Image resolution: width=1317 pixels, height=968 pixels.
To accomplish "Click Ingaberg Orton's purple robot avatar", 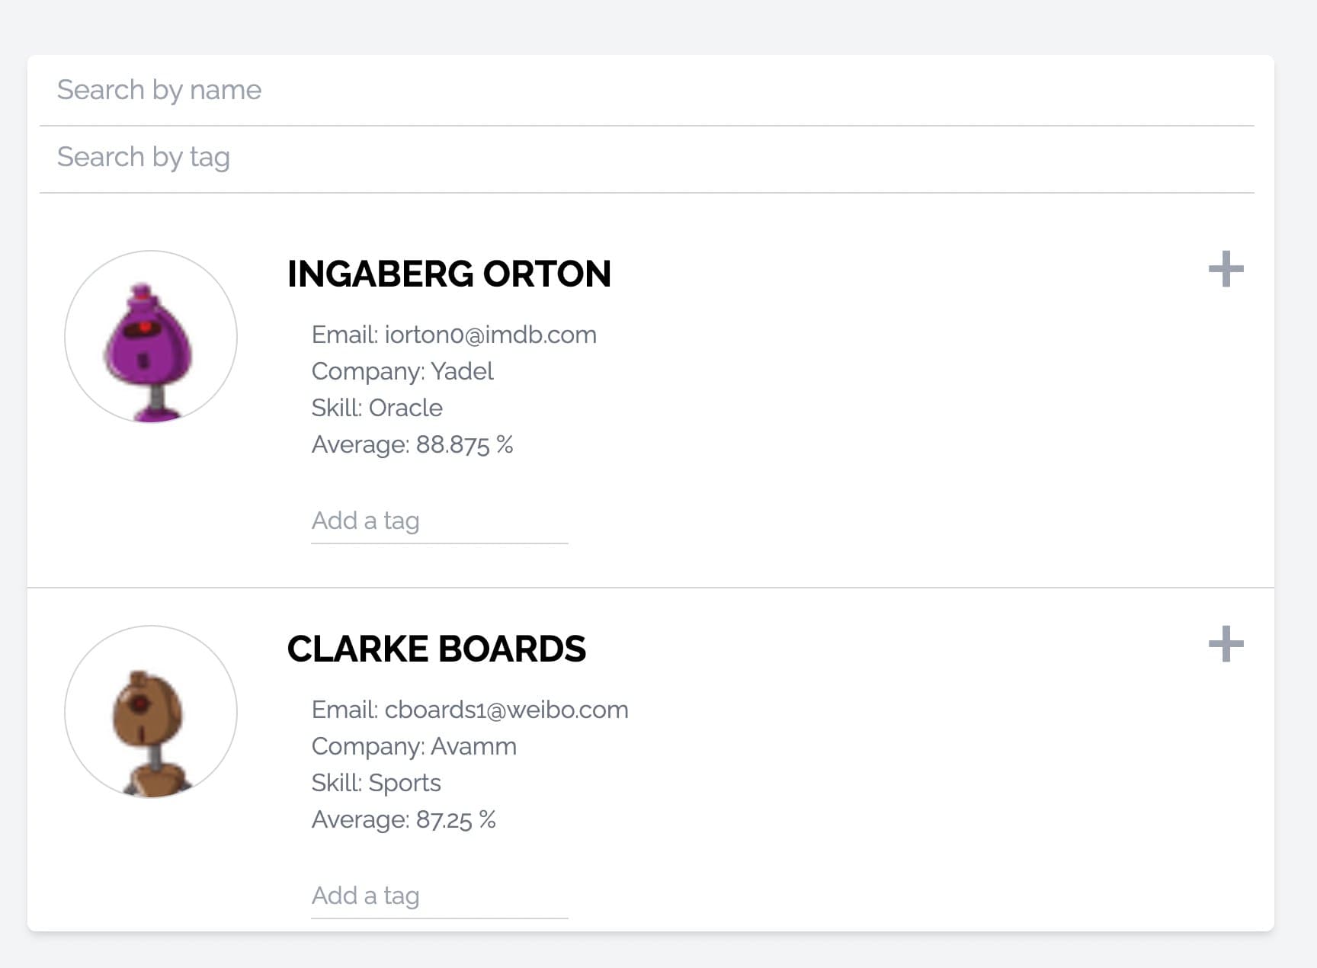I will point(151,336).
